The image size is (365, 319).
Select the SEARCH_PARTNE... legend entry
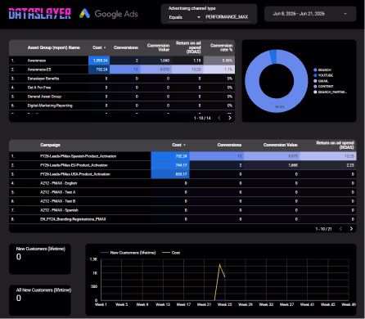click(x=331, y=92)
